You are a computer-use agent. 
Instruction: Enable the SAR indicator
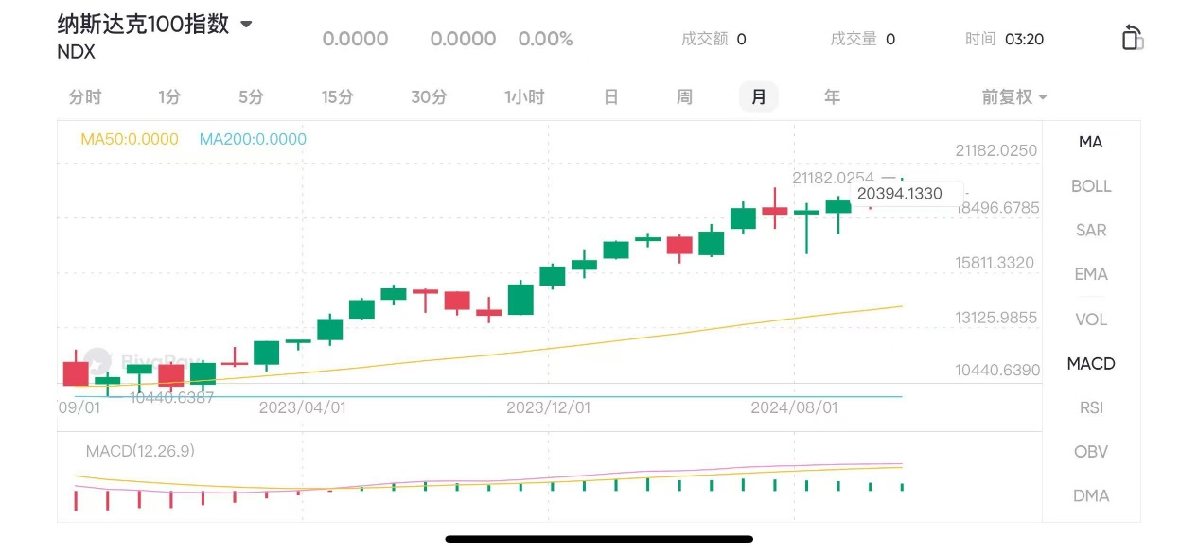pyautogui.click(x=1091, y=230)
